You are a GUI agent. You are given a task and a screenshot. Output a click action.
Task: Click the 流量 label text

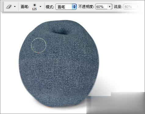[118, 7]
